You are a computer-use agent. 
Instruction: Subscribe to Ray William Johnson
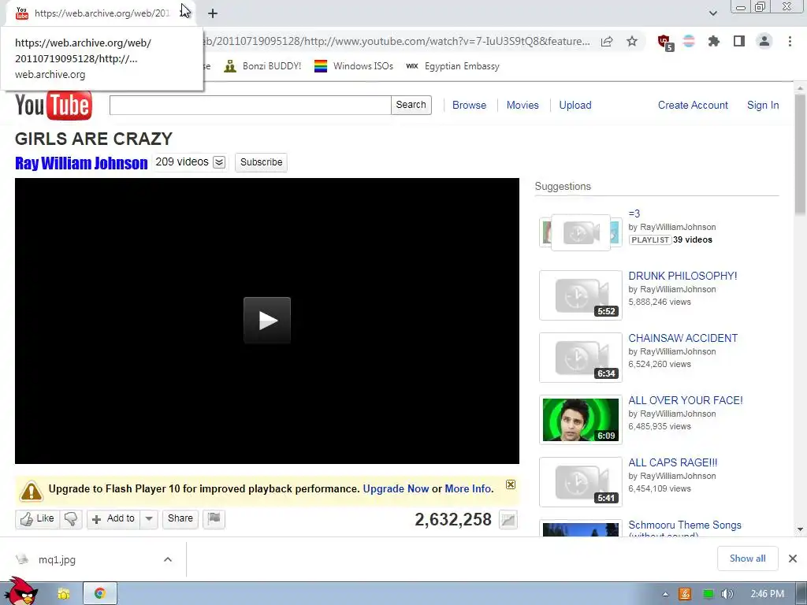click(261, 162)
